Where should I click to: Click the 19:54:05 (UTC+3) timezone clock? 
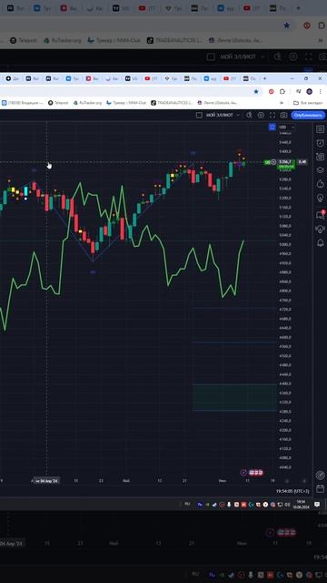pyautogui.click(x=292, y=491)
